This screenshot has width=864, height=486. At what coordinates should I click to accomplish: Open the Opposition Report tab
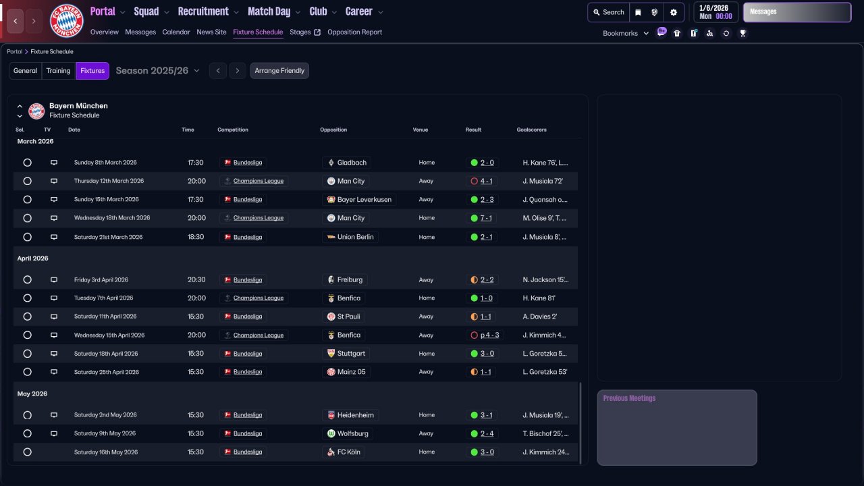coord(354,32)
